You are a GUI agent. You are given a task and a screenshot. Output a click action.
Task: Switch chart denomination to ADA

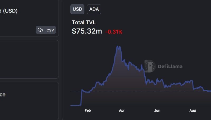coord(94,9)
